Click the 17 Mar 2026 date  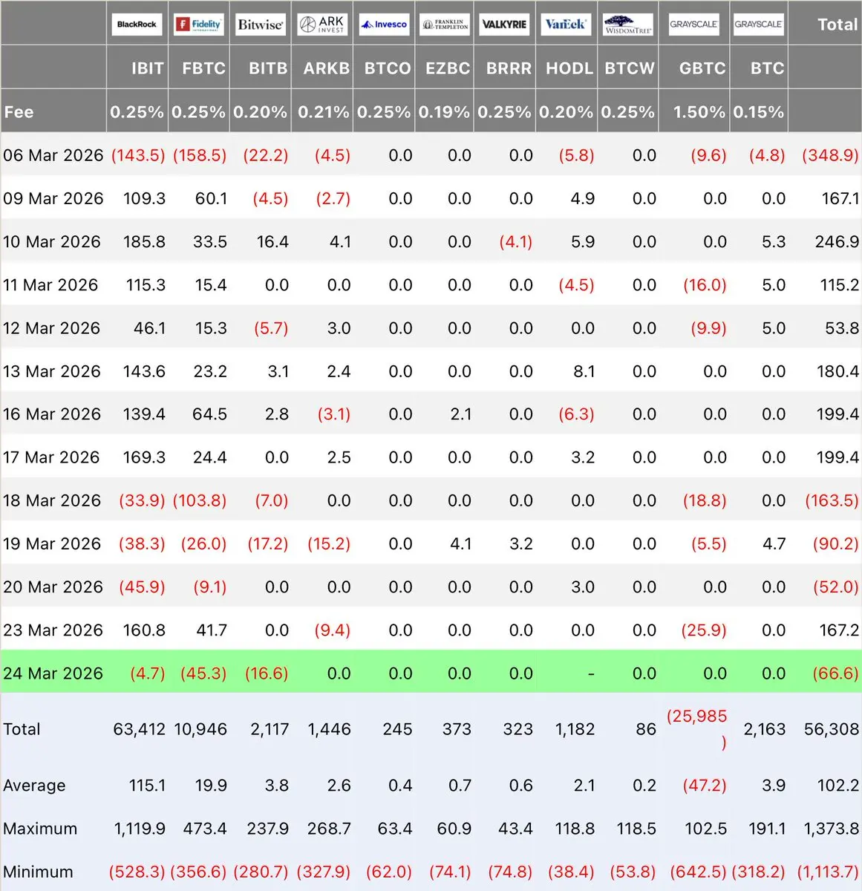(x=51, y=457)
